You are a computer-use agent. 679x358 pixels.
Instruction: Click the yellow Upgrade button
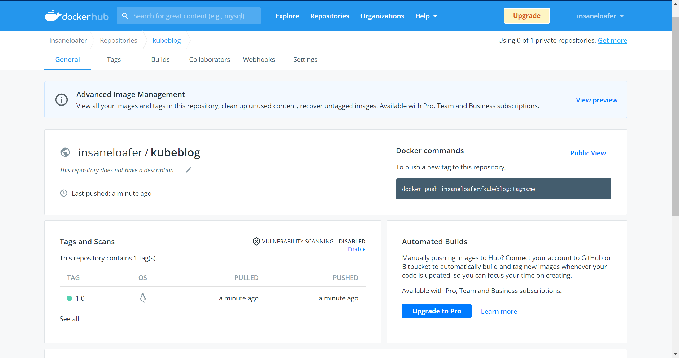point(527,16)
